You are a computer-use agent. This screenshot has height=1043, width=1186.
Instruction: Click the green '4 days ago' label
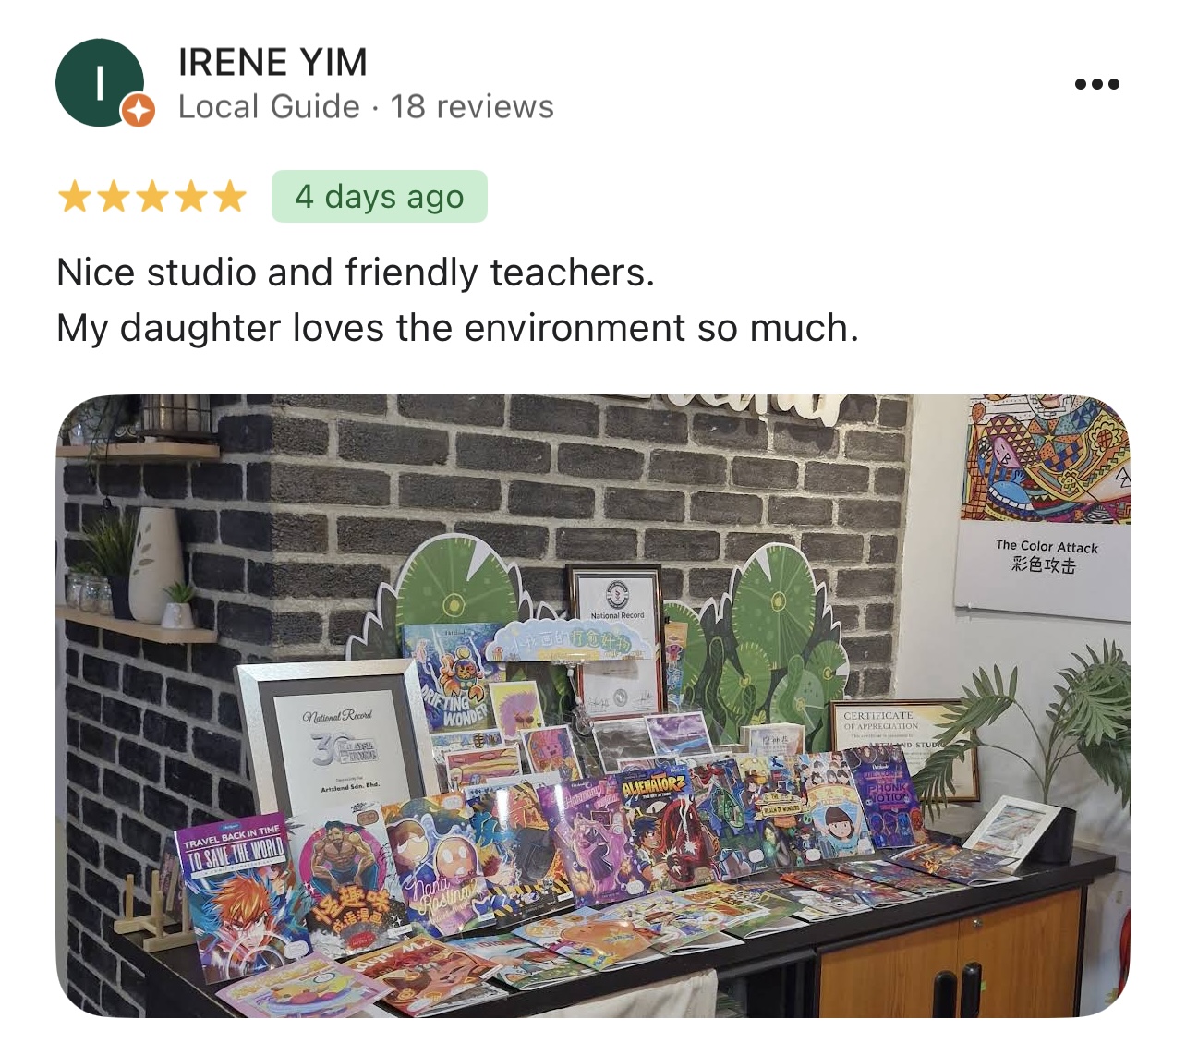click(380, 196)
